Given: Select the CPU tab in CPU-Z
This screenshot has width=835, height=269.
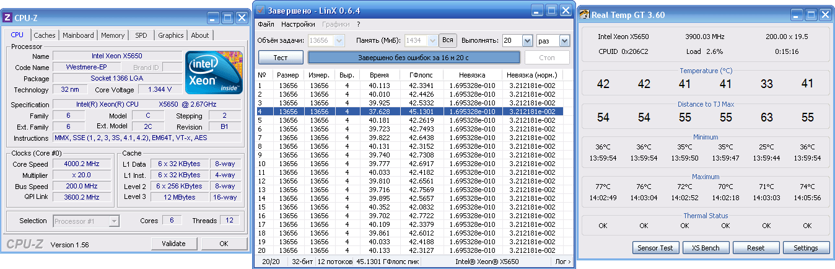Looking at the screenshot, I should (18, 35).
